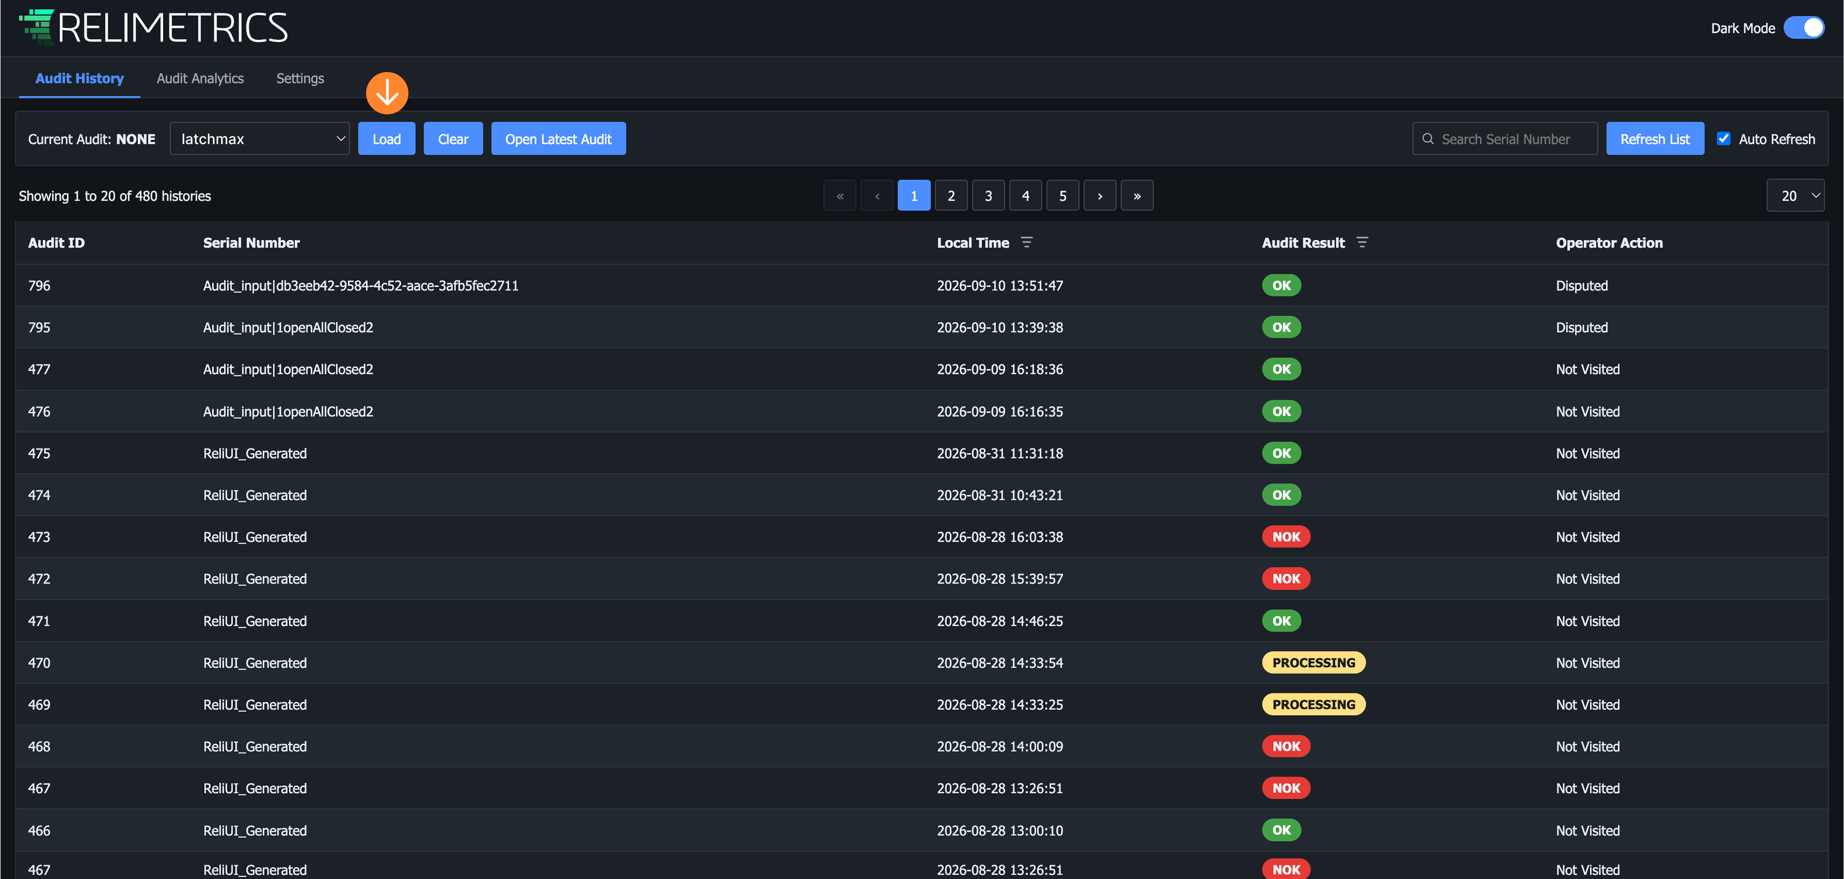
Task: Click Showing 1 to 20 of 480 histories
Action: (114, 196)
